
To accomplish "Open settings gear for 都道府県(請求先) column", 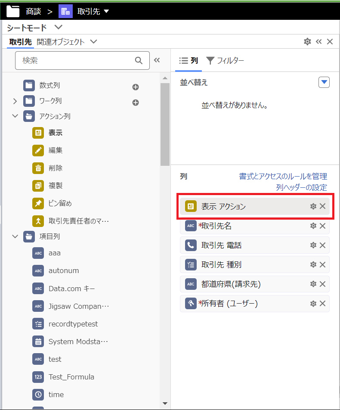I will (x=313, y=284).
